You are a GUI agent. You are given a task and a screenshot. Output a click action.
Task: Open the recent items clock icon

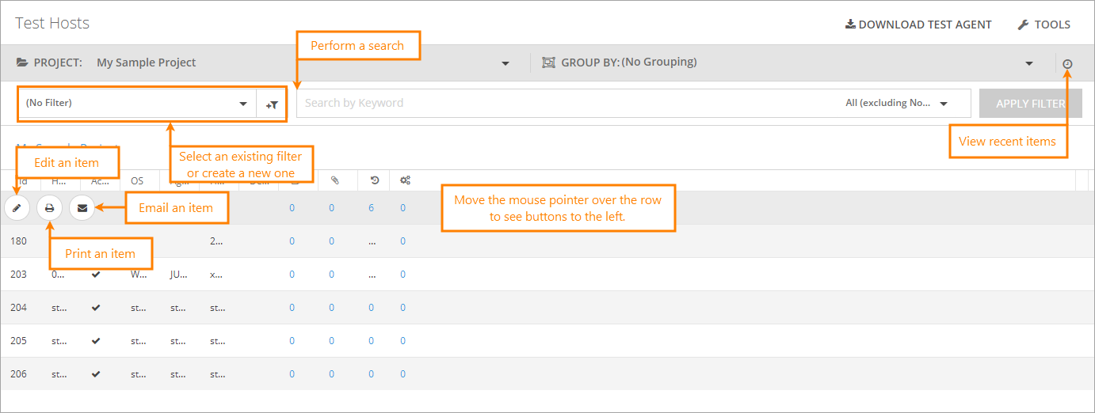pyautogui.click(x=1067, y=63)
